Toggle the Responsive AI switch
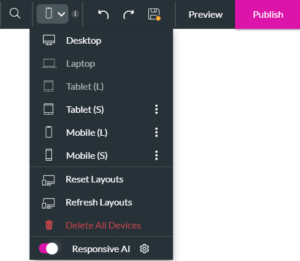 click(48, 249)
